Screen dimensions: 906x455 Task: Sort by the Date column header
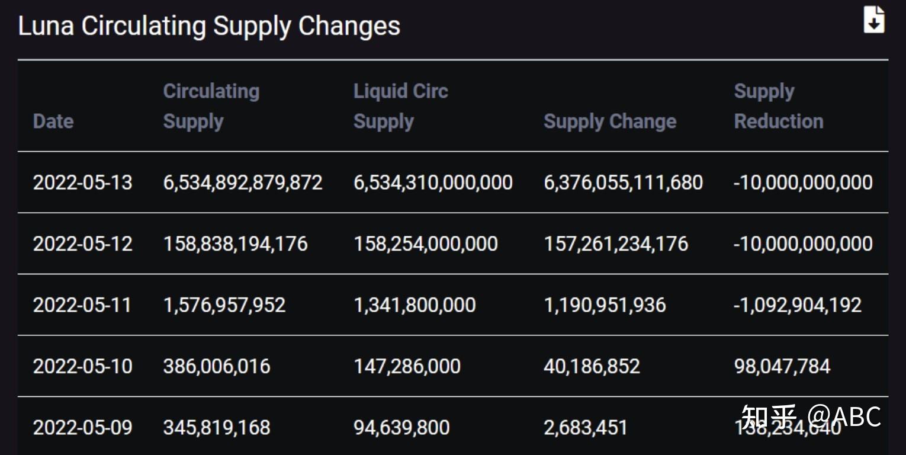click(53, 121)
